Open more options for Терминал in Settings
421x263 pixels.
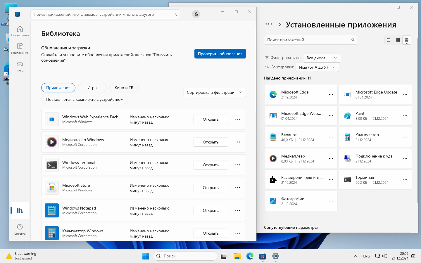click(405, 180)
